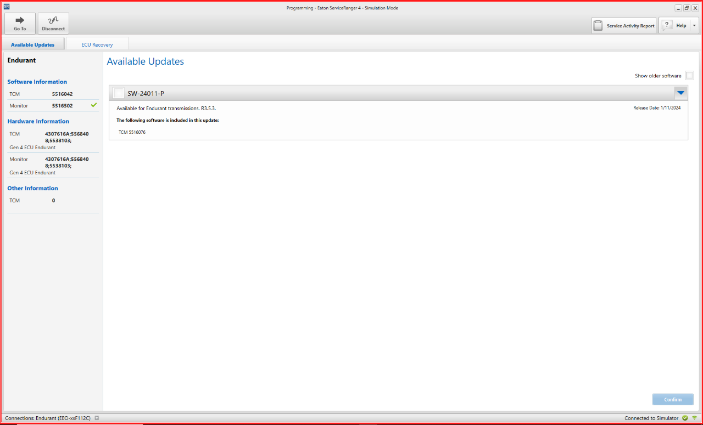
Task: Open the Help dropdown arrow
Action: coord(694,25)
